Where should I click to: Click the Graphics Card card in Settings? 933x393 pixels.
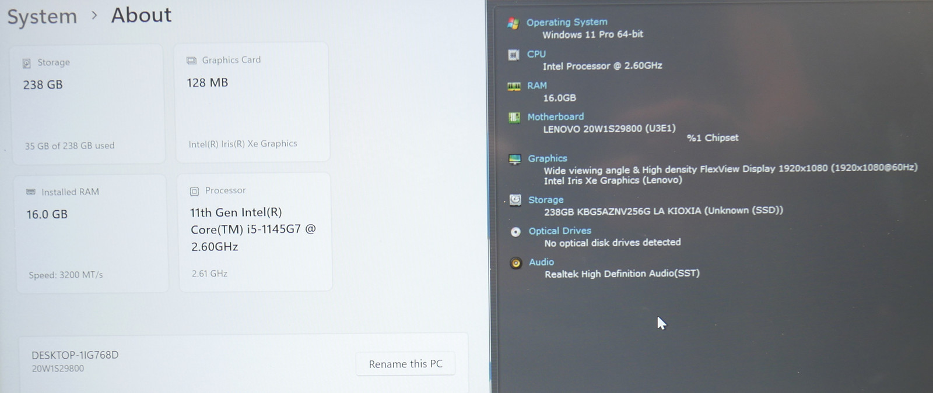252,102
